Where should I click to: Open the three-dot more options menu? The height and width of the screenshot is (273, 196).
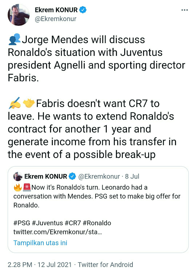pos(184,10)
